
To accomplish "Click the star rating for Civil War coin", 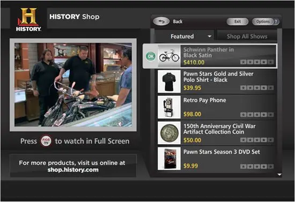I will point(257,140).
